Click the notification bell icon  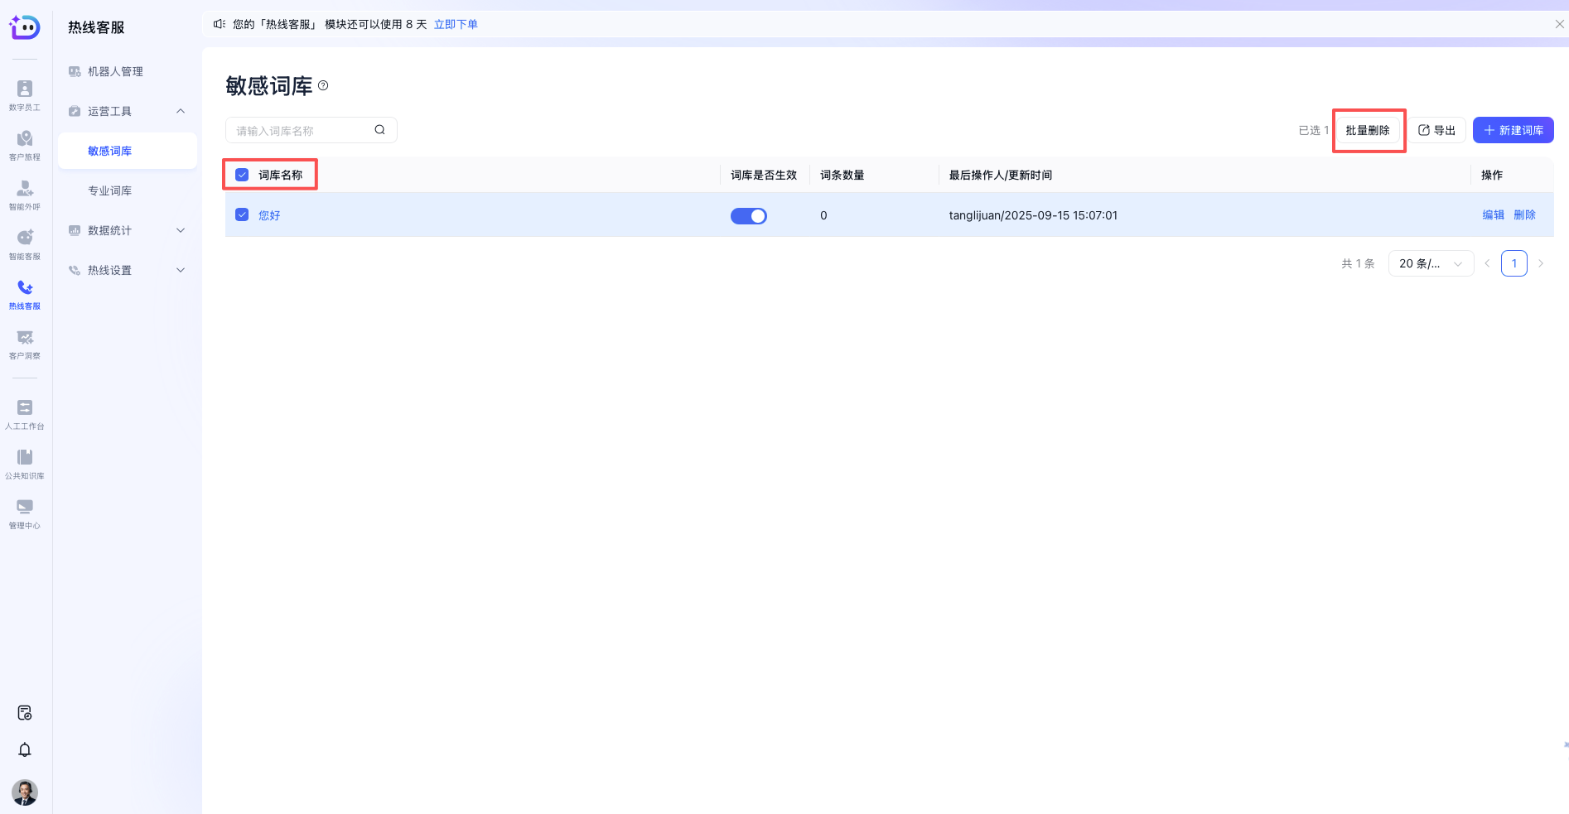(x=25, y=749)
